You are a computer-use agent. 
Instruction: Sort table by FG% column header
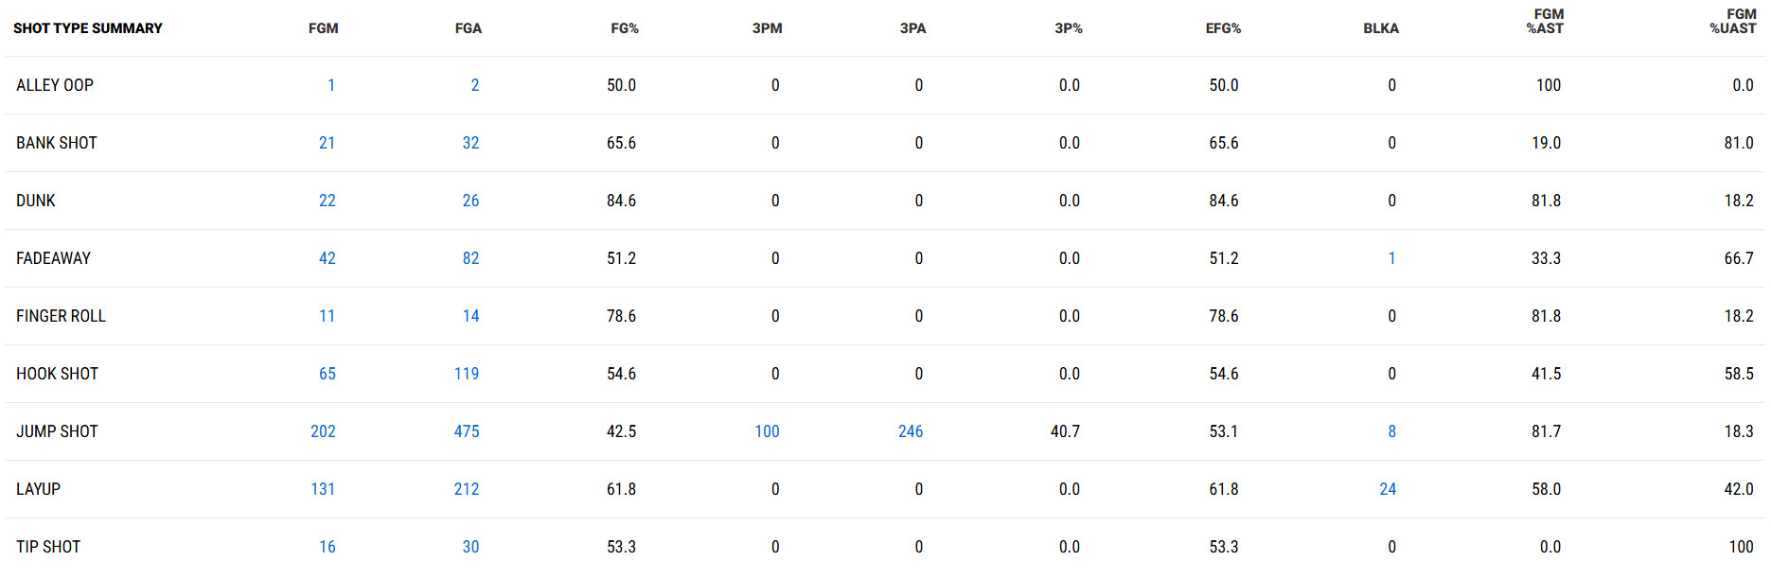pyautogui.click(x=625, y=28)
